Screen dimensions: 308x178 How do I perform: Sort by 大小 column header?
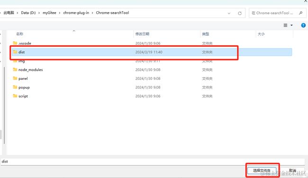(261, 34)
